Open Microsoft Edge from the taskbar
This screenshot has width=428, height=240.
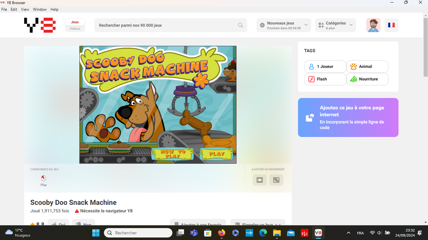click(263, 233)
